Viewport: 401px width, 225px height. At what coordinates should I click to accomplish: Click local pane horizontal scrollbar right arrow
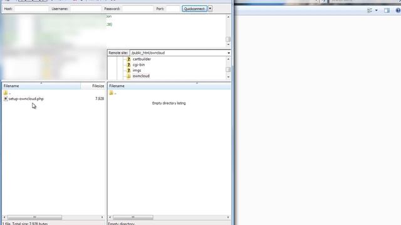pyautogui.click(x=102, y=217)
